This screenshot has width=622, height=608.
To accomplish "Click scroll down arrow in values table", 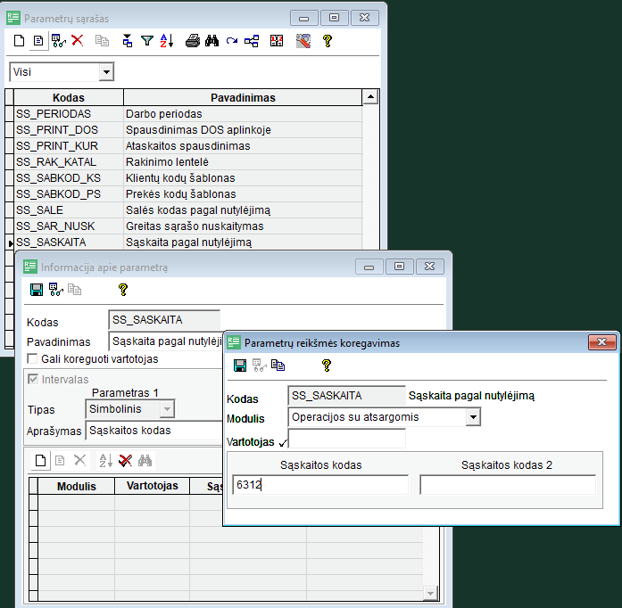I will click(x=430, y=594).
